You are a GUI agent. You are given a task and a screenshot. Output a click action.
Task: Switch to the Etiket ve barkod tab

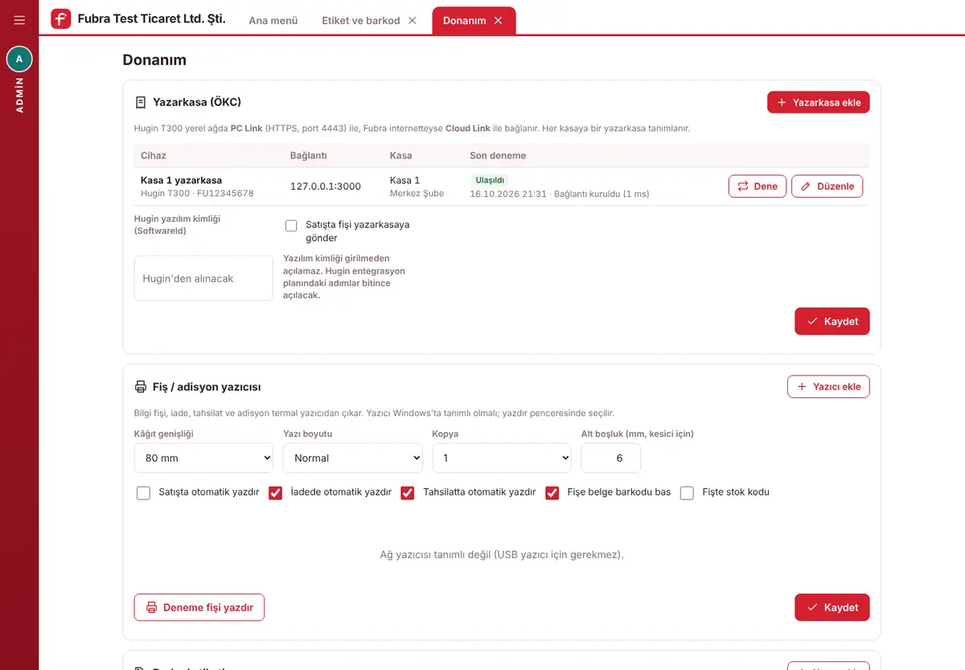click(361, 20)
